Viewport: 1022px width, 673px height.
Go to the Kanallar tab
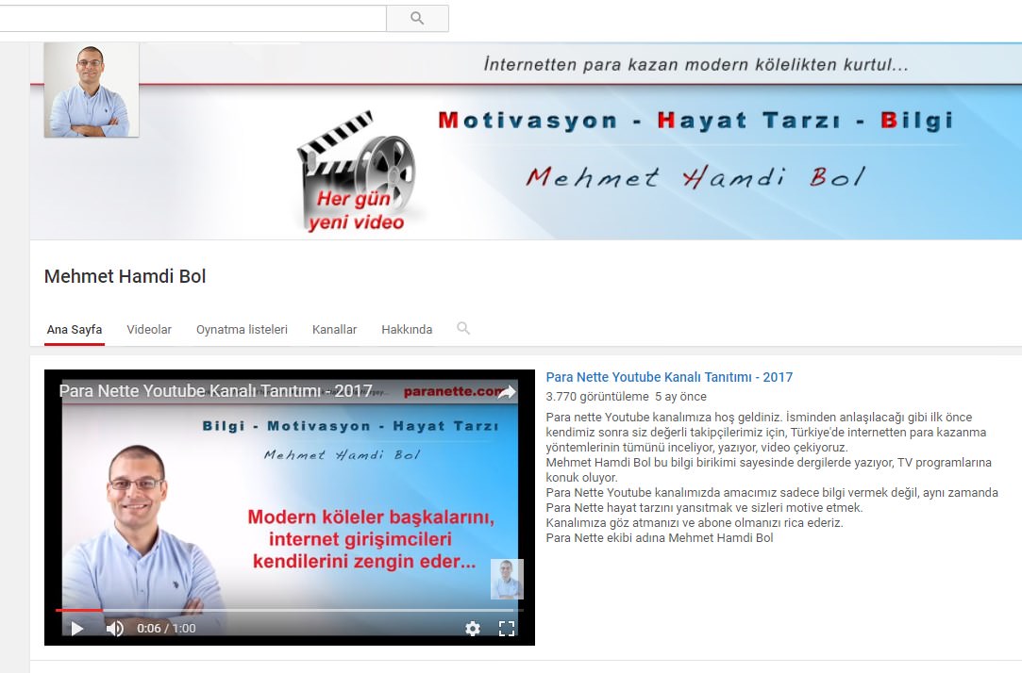point(334,330)
